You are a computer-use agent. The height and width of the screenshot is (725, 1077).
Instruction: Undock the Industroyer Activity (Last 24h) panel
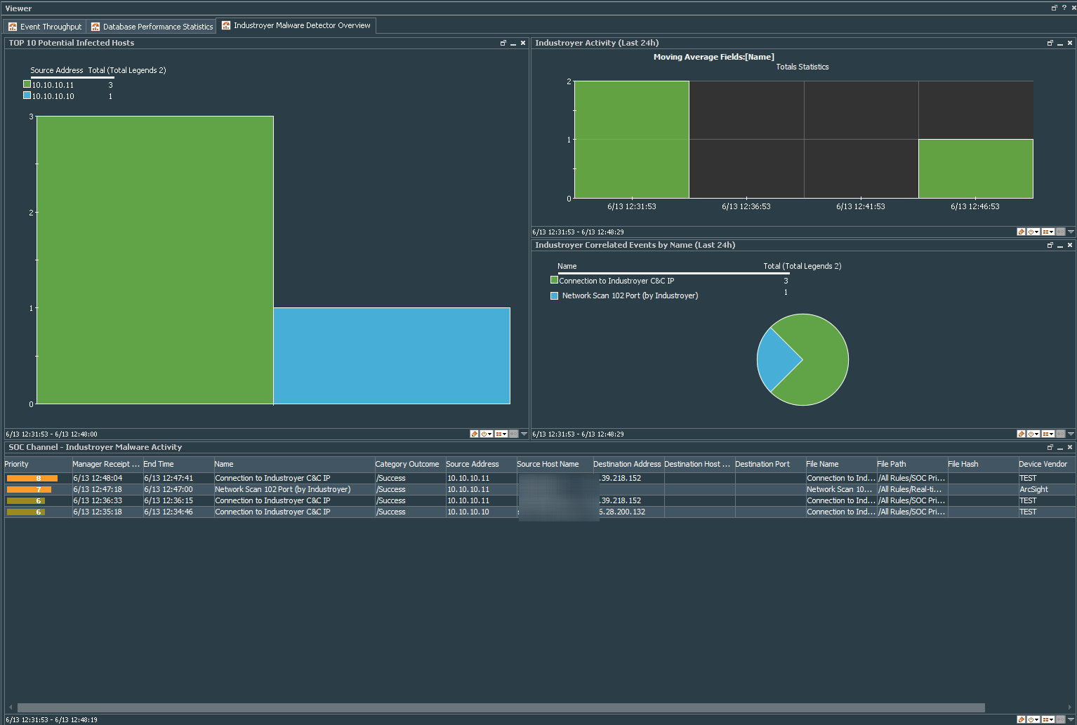tap(1050, 43)
